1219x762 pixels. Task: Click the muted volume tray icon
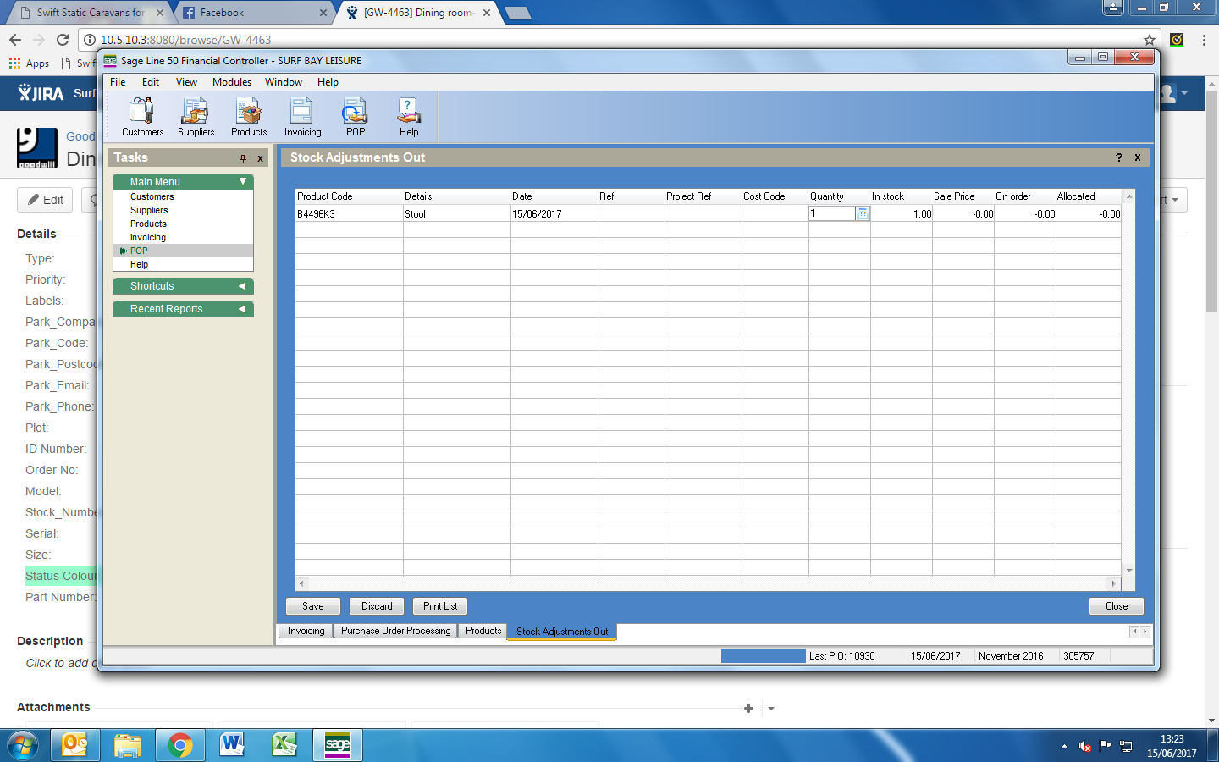click(x=1084, y=746)
